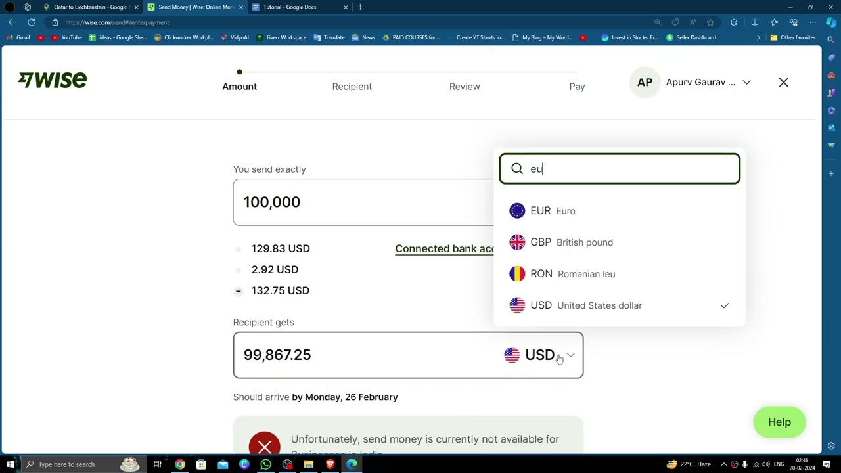
Task: Click the sidebar plus add icon
Action: point(831,173)
